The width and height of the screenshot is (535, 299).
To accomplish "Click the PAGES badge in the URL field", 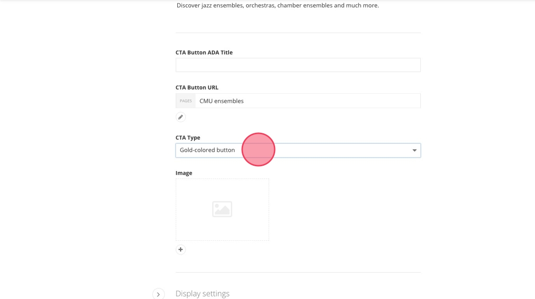I will point(186,101).
